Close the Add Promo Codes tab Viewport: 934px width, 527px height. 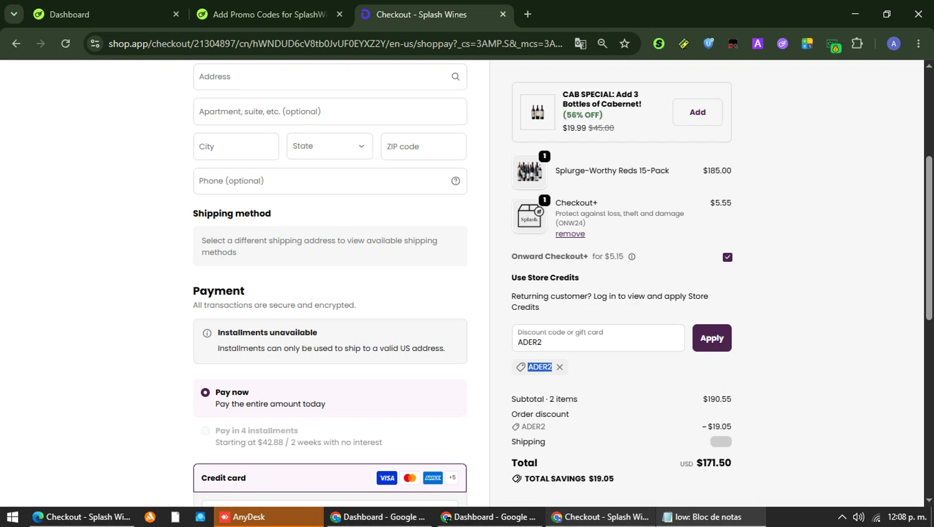tap(339, 14)
